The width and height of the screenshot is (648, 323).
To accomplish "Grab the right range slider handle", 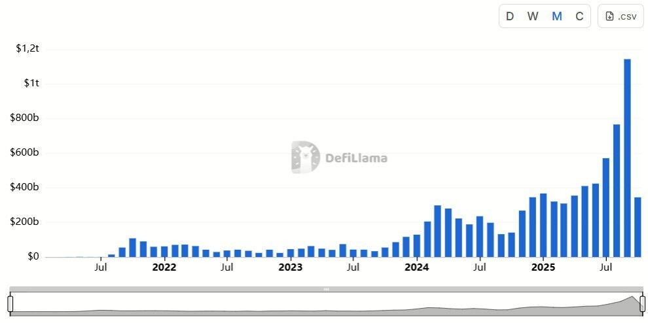I will coord(643,303).
